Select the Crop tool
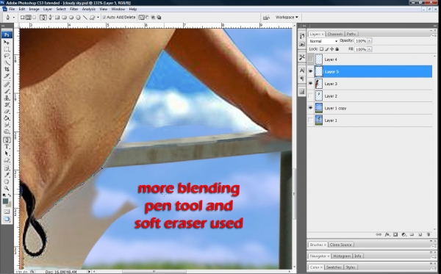This screenshot has width=441, height=274. [7, 69]
